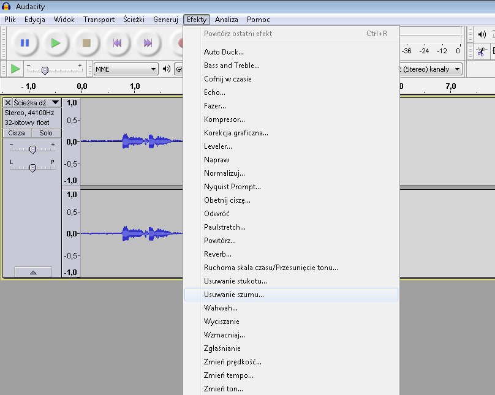Open the Ścieżki menu

click(x=134, y=20)
